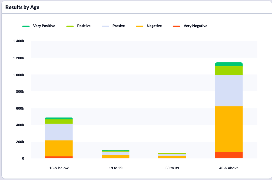Toggle the Positive series legend label

point(84,26)
